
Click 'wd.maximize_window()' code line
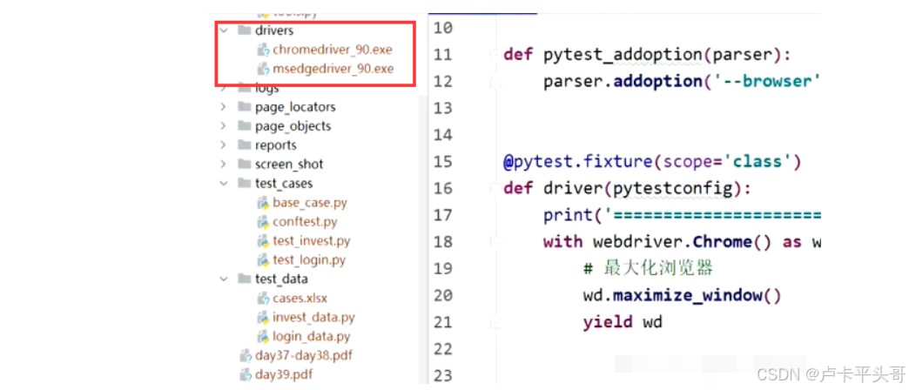683,296
